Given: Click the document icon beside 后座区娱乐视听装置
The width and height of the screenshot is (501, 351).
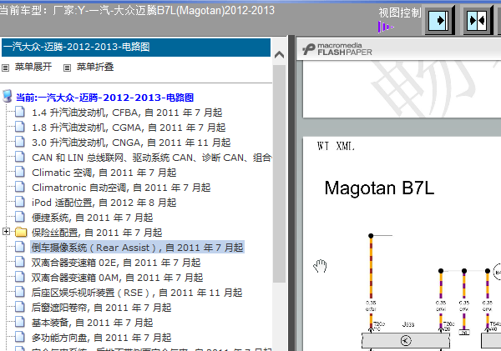Looking at the screenshot, I should (x=20, y=293).
